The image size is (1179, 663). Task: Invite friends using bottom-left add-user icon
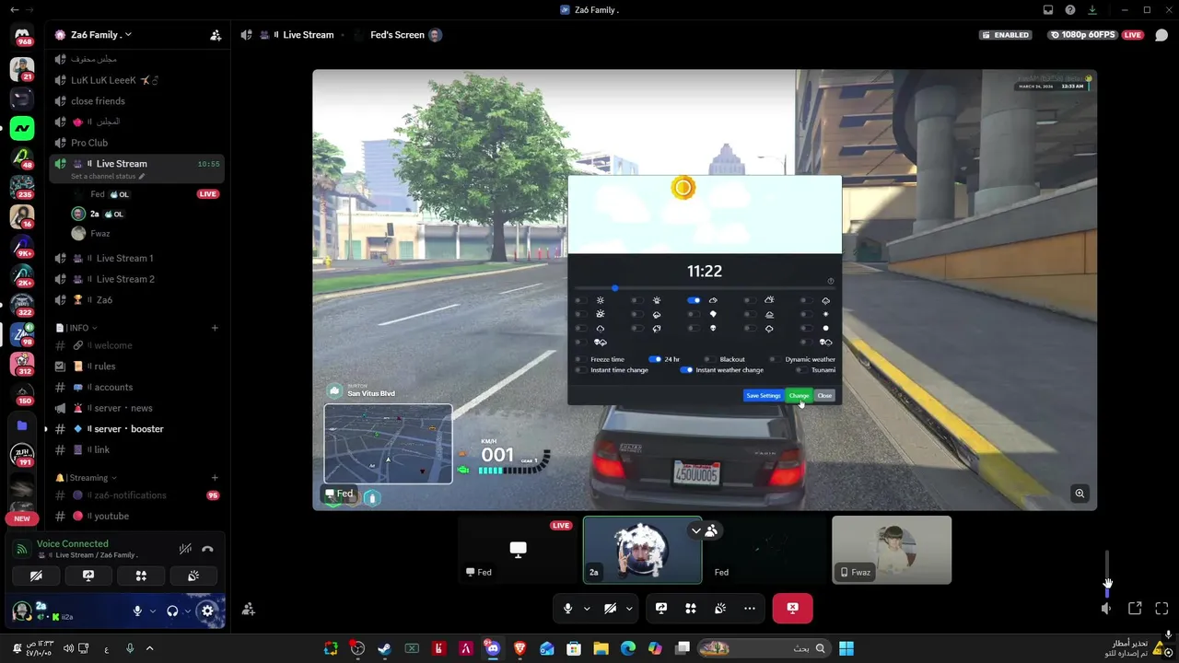(x=249, y=609)
